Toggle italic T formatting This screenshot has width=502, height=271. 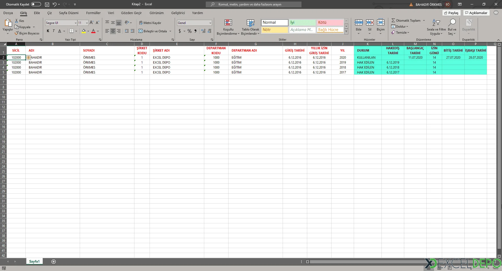[x=54, y=31]
